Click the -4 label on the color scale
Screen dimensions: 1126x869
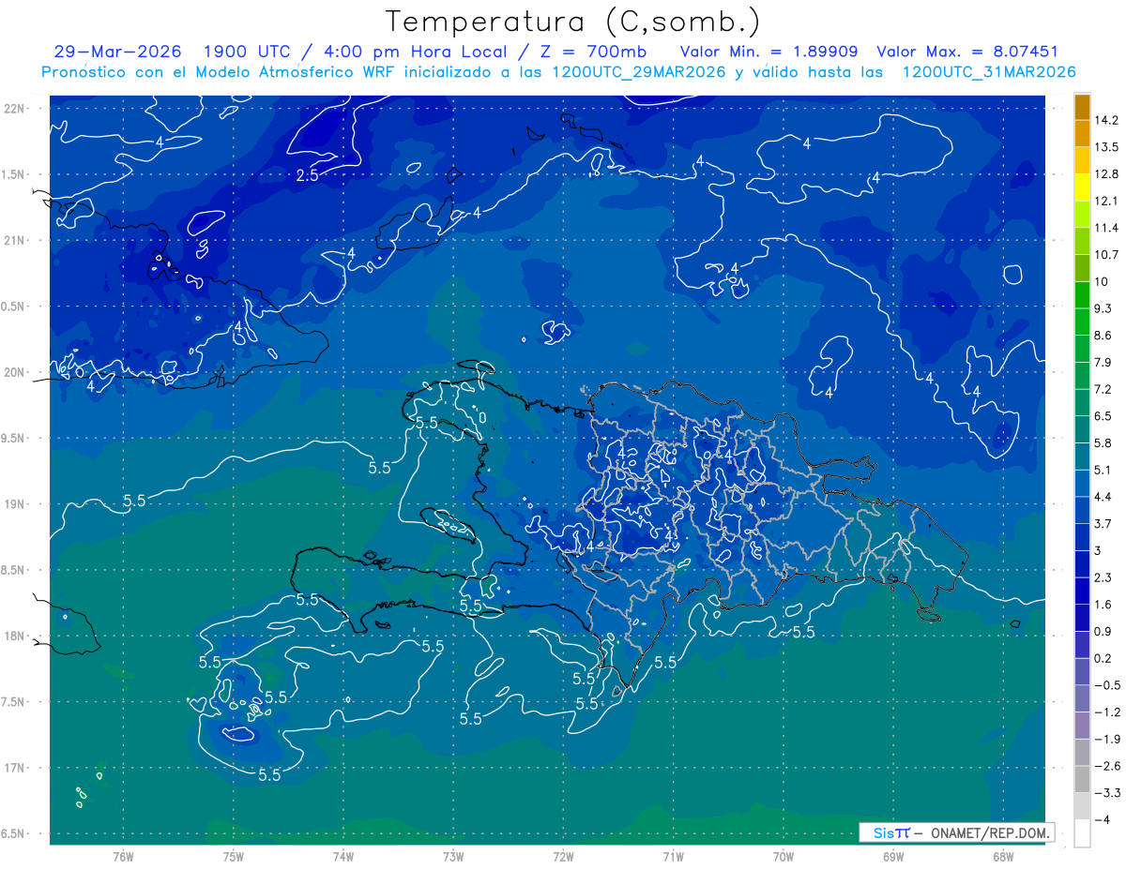1103,819
